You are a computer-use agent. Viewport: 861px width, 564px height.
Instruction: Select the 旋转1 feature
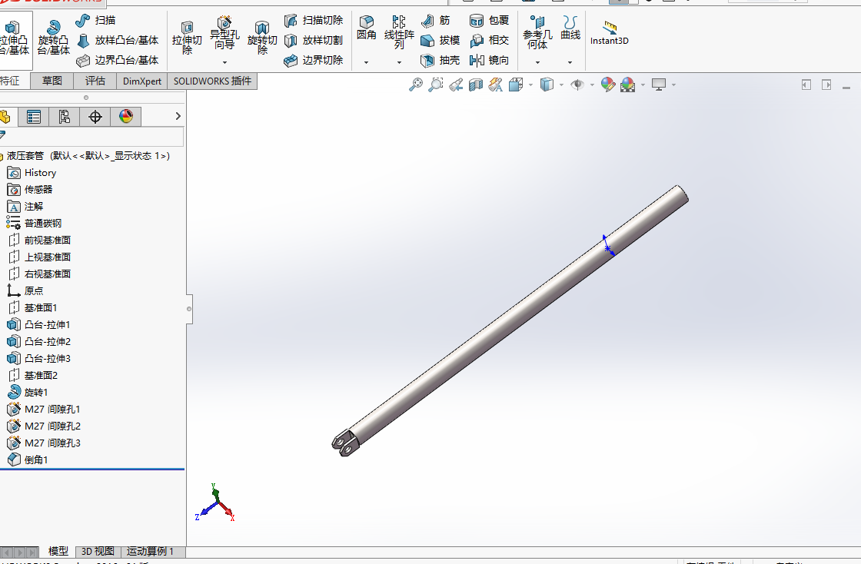pos(28,393)
